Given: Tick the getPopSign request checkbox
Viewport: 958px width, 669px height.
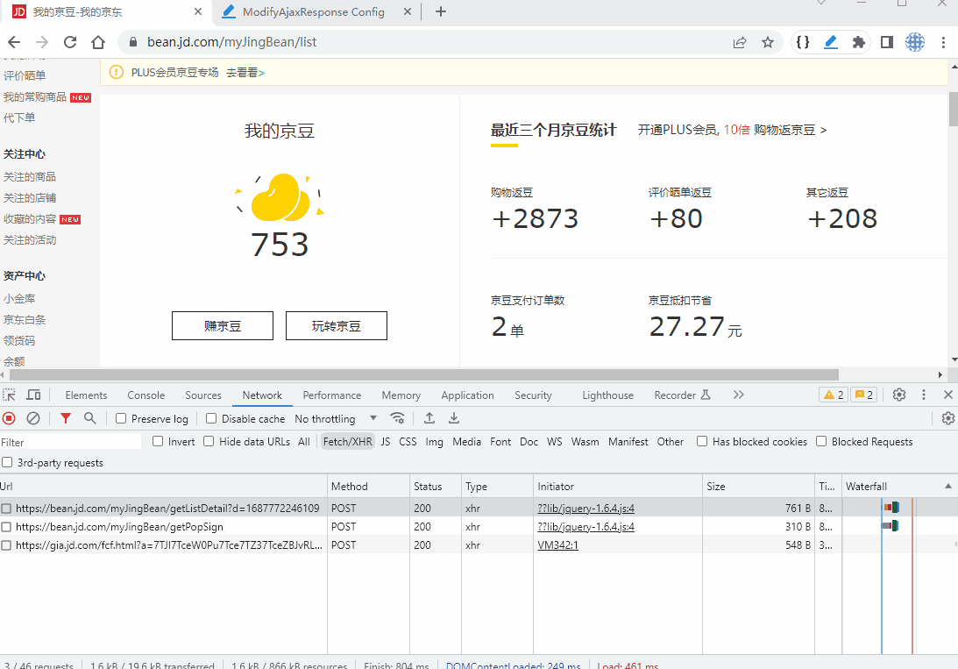Looking at the screenshot, I should [6, 527].
